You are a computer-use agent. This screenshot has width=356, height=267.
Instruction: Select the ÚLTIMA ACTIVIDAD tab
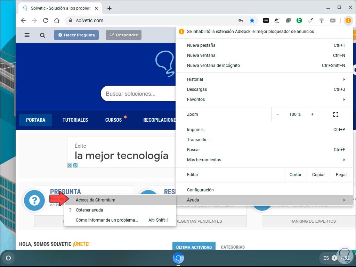click(x=194, y=246)
